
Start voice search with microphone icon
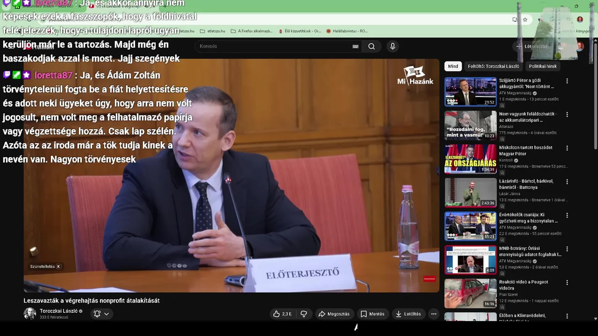[392, 46]
